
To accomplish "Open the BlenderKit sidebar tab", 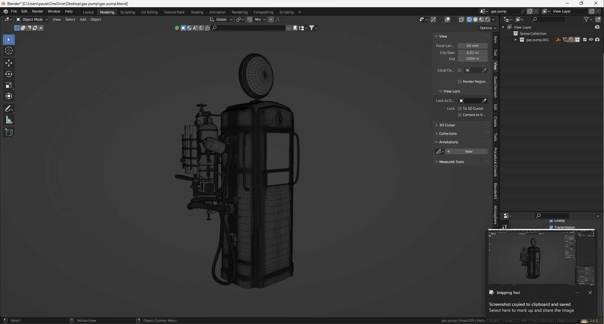I will (x=495, y=191).
